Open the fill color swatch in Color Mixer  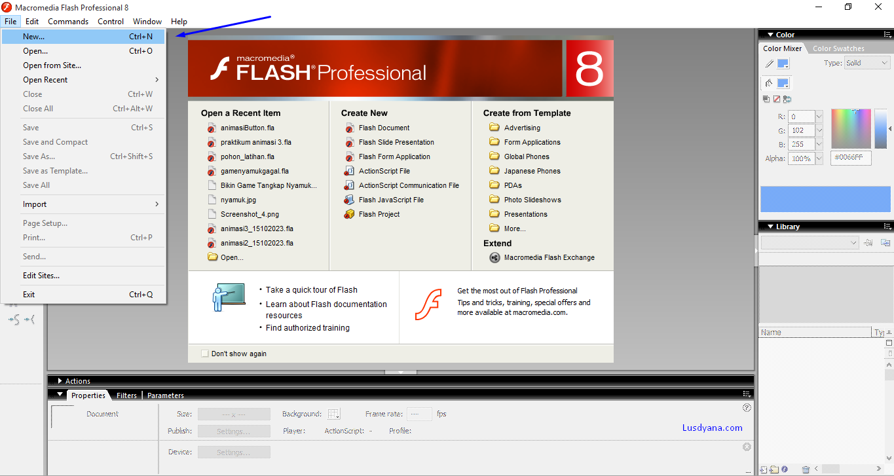tap(783, 83)
